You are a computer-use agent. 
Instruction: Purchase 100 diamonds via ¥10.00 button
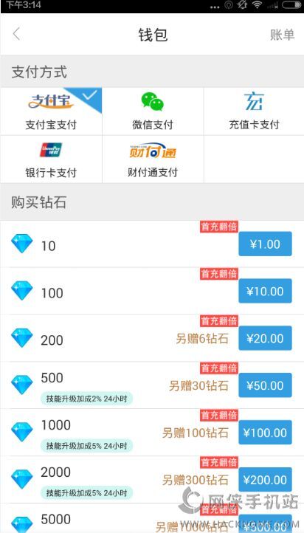pyautogui.click(x=266, y=291)
